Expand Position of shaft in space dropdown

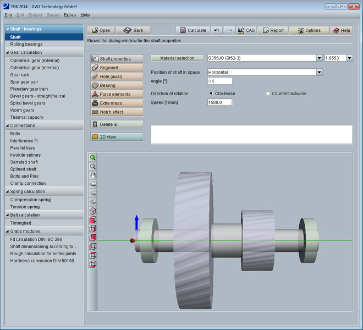pos(319,72)
